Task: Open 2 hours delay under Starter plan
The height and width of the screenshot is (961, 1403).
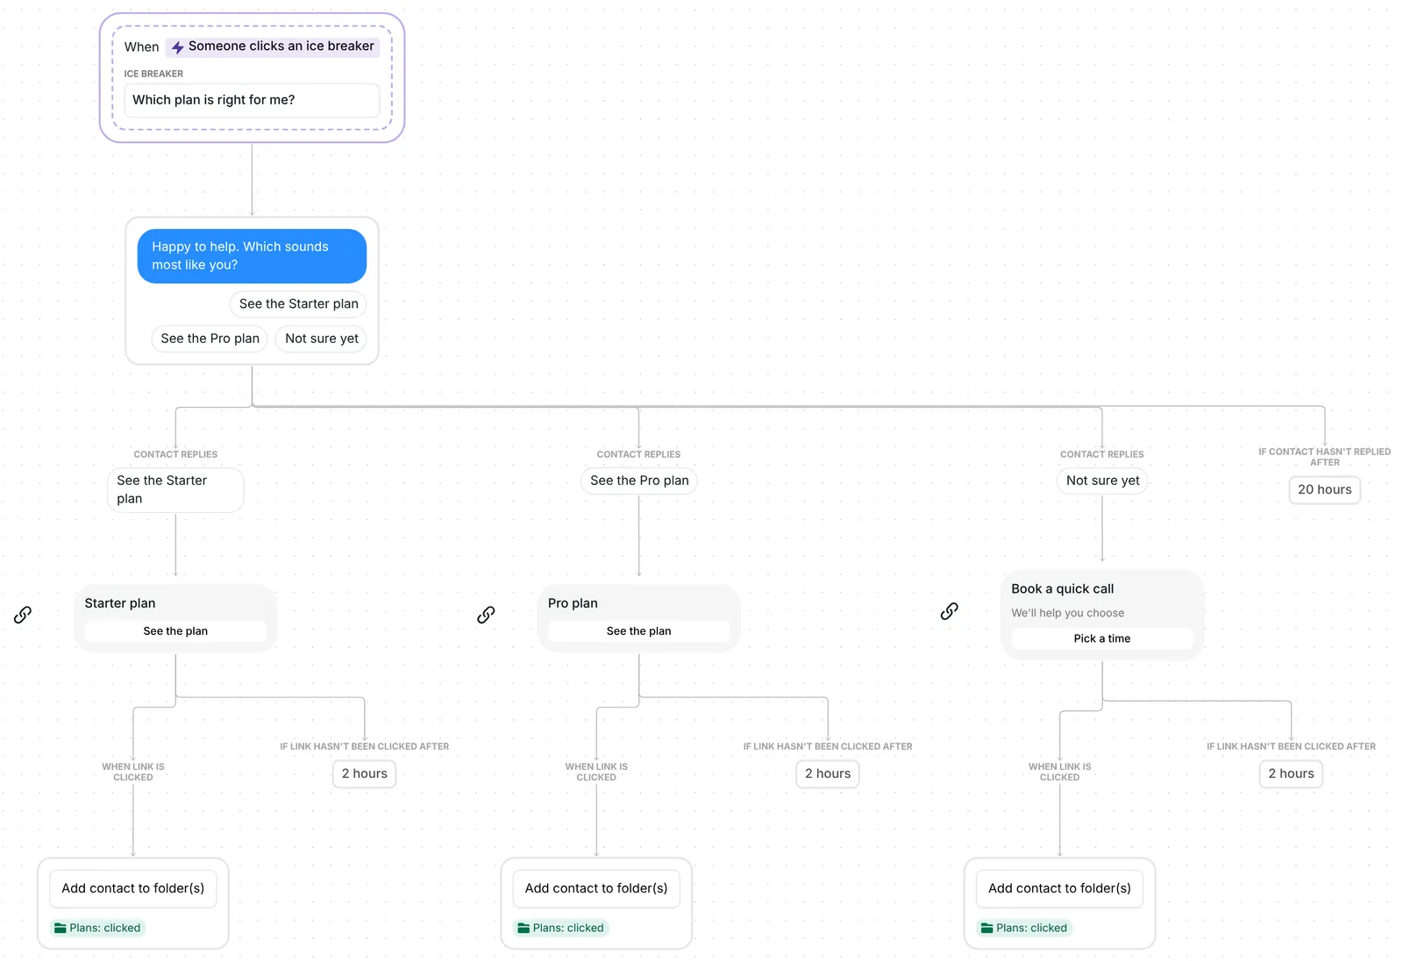Action: click(x=364, y=773)
